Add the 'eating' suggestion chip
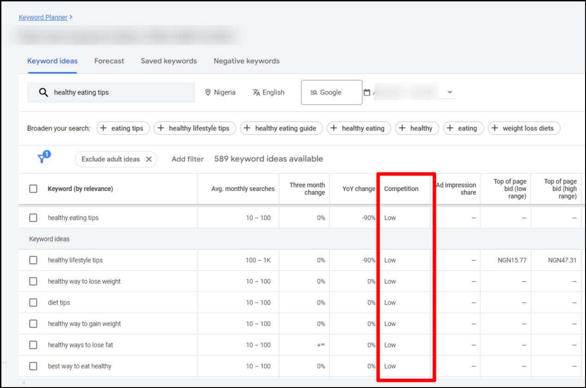This screenshot has height=388, width=586. pos(463,128)
